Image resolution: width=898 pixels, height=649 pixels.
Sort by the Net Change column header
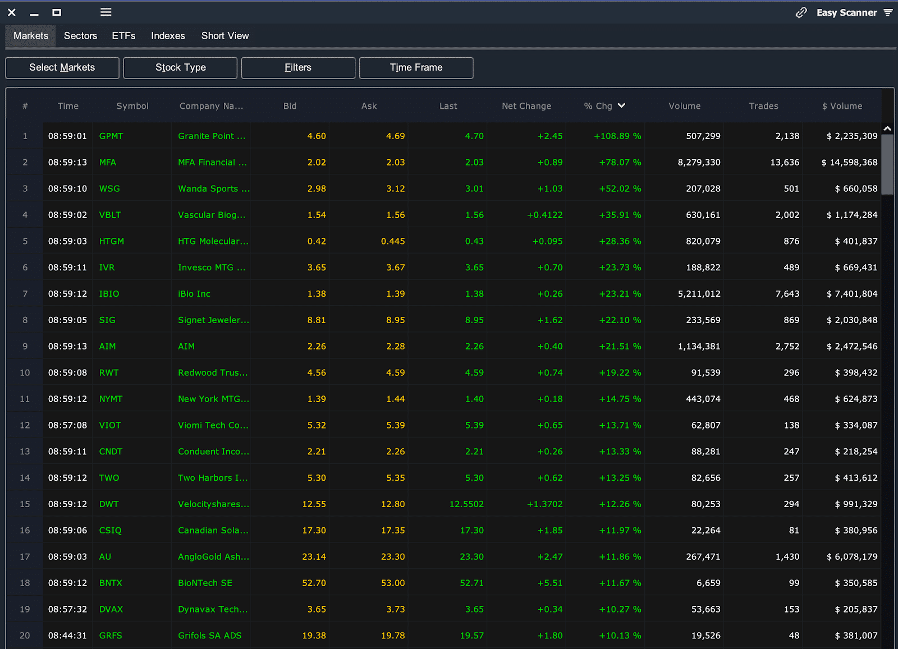click(526, 106)
